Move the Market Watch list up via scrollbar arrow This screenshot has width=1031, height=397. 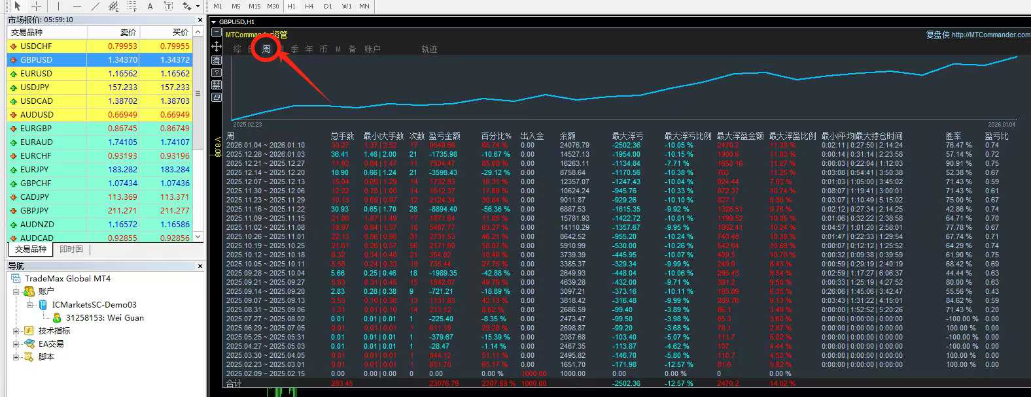coord(198,32)
